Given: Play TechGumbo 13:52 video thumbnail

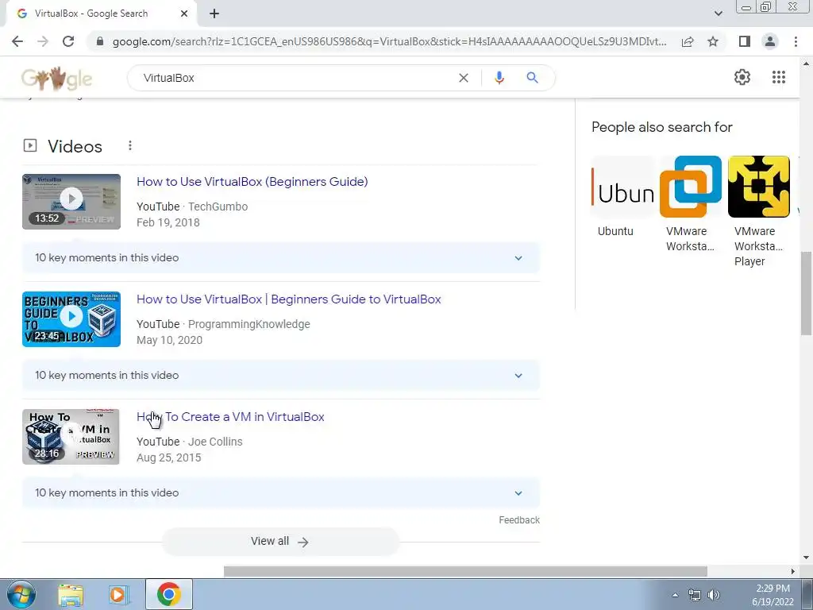Looking at the screenshot, I should pos(71,202).
